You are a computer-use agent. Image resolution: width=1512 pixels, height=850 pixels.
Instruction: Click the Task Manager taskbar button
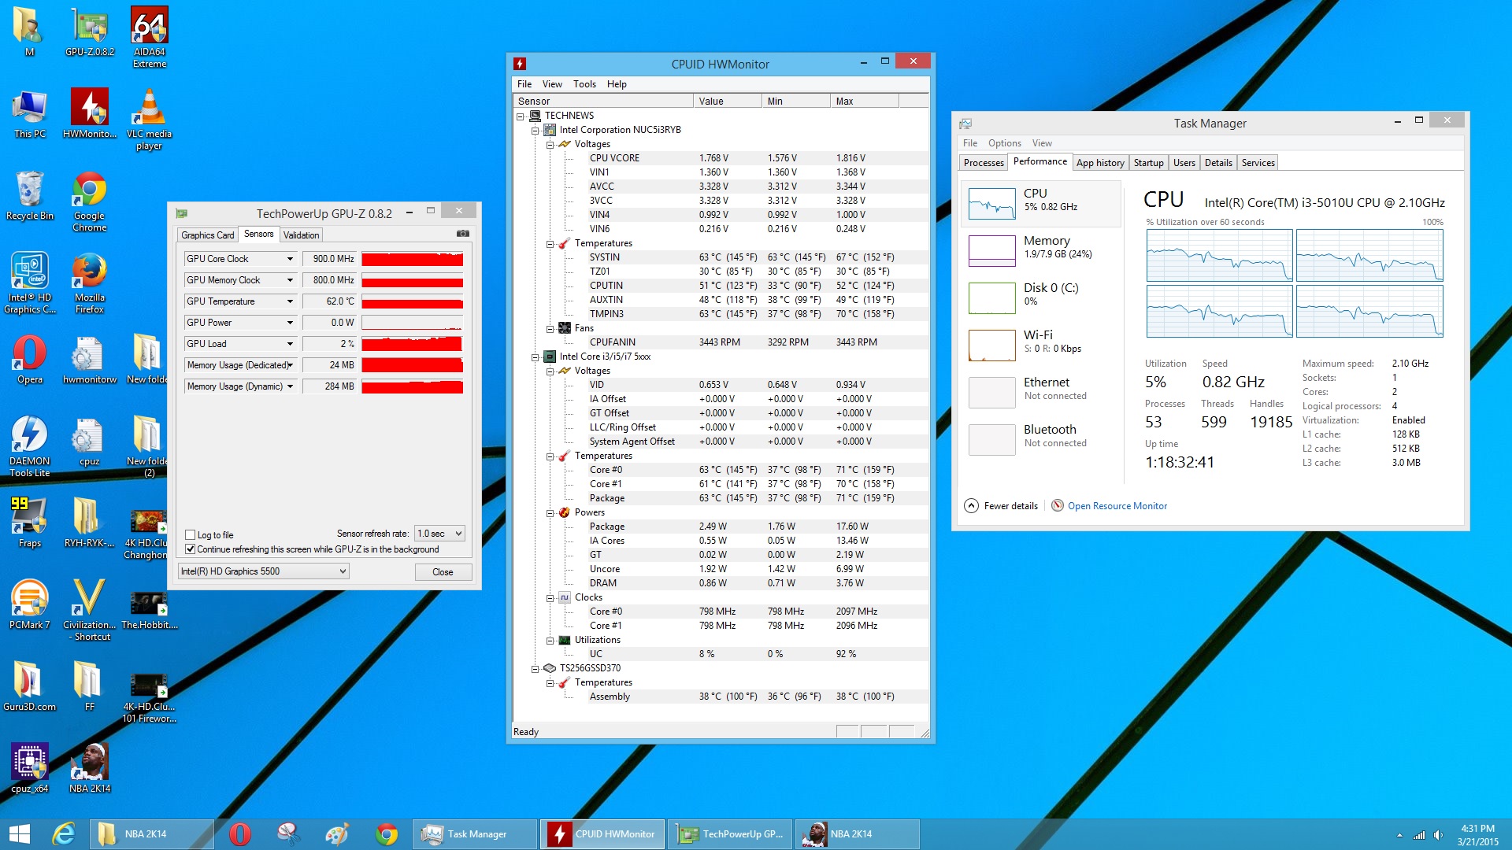pyautogui.click(x=476, y=834)
